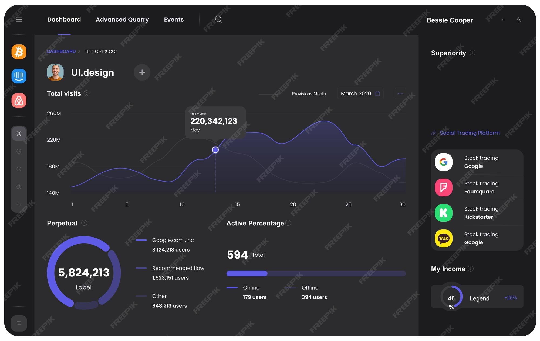540x341 pixels.
Task: Expand the Bessie Cooper account dropdown
Action: click(x=503, y=20)
